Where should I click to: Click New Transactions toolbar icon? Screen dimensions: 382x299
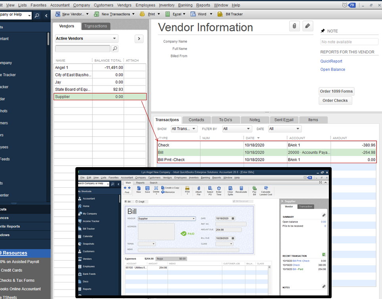click(96, 14)
